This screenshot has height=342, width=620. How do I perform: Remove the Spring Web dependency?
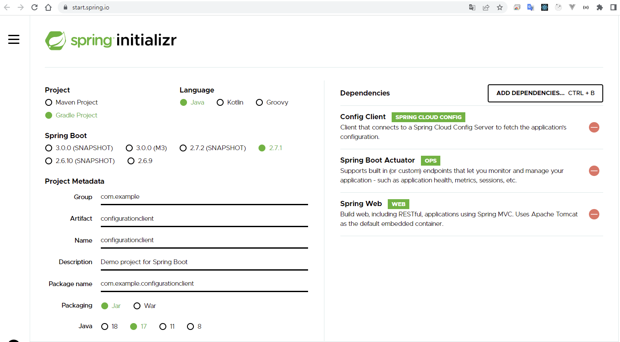tap(594, 214)
